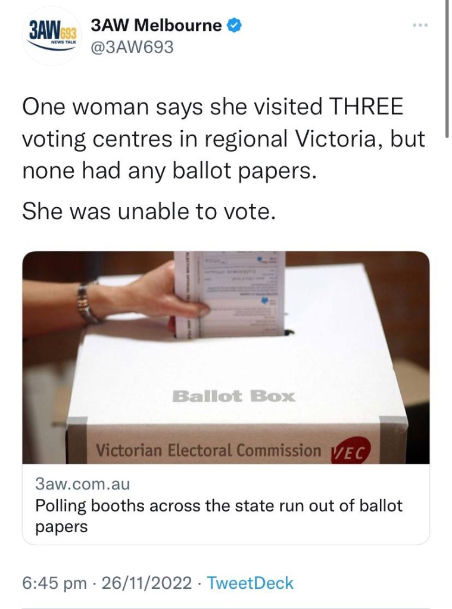Click the red VEC logo in the photo
The height and width of the screenshot is (609, 452).
[x=349, y=451]
